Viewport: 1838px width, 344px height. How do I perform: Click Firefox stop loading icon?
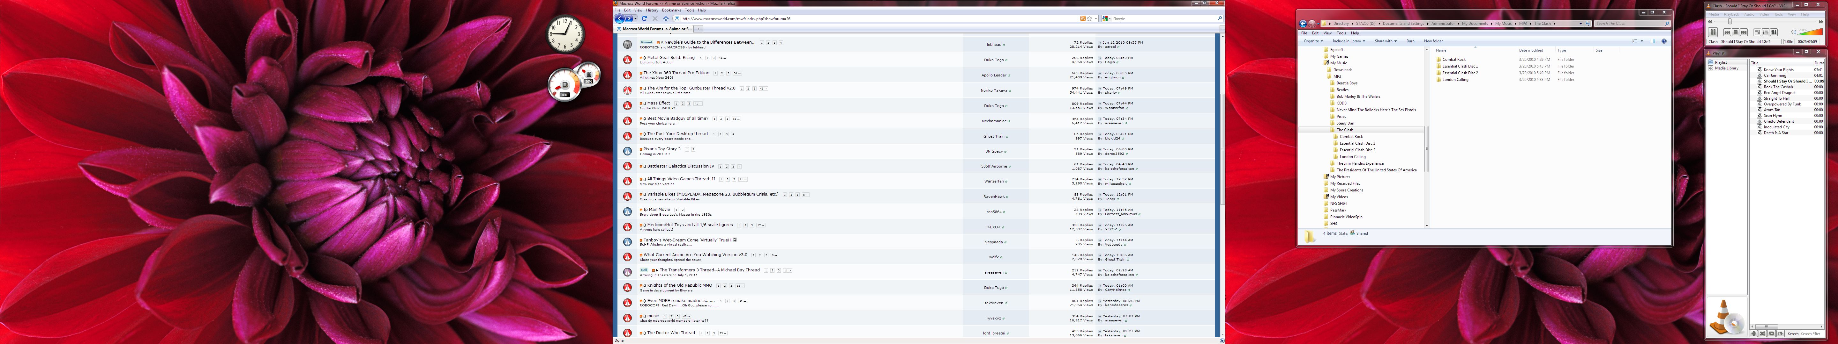655,18
